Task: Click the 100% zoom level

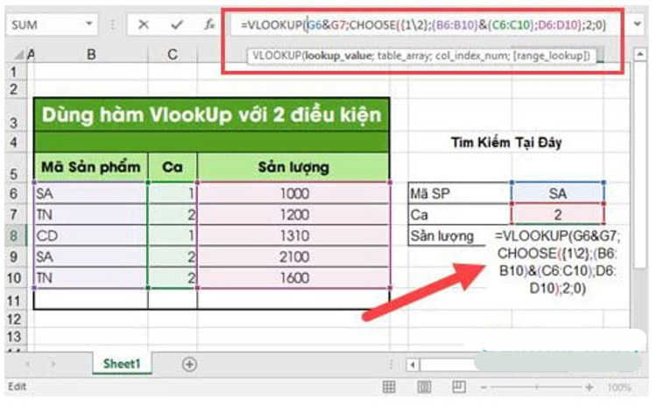Action: pos(619,388)
